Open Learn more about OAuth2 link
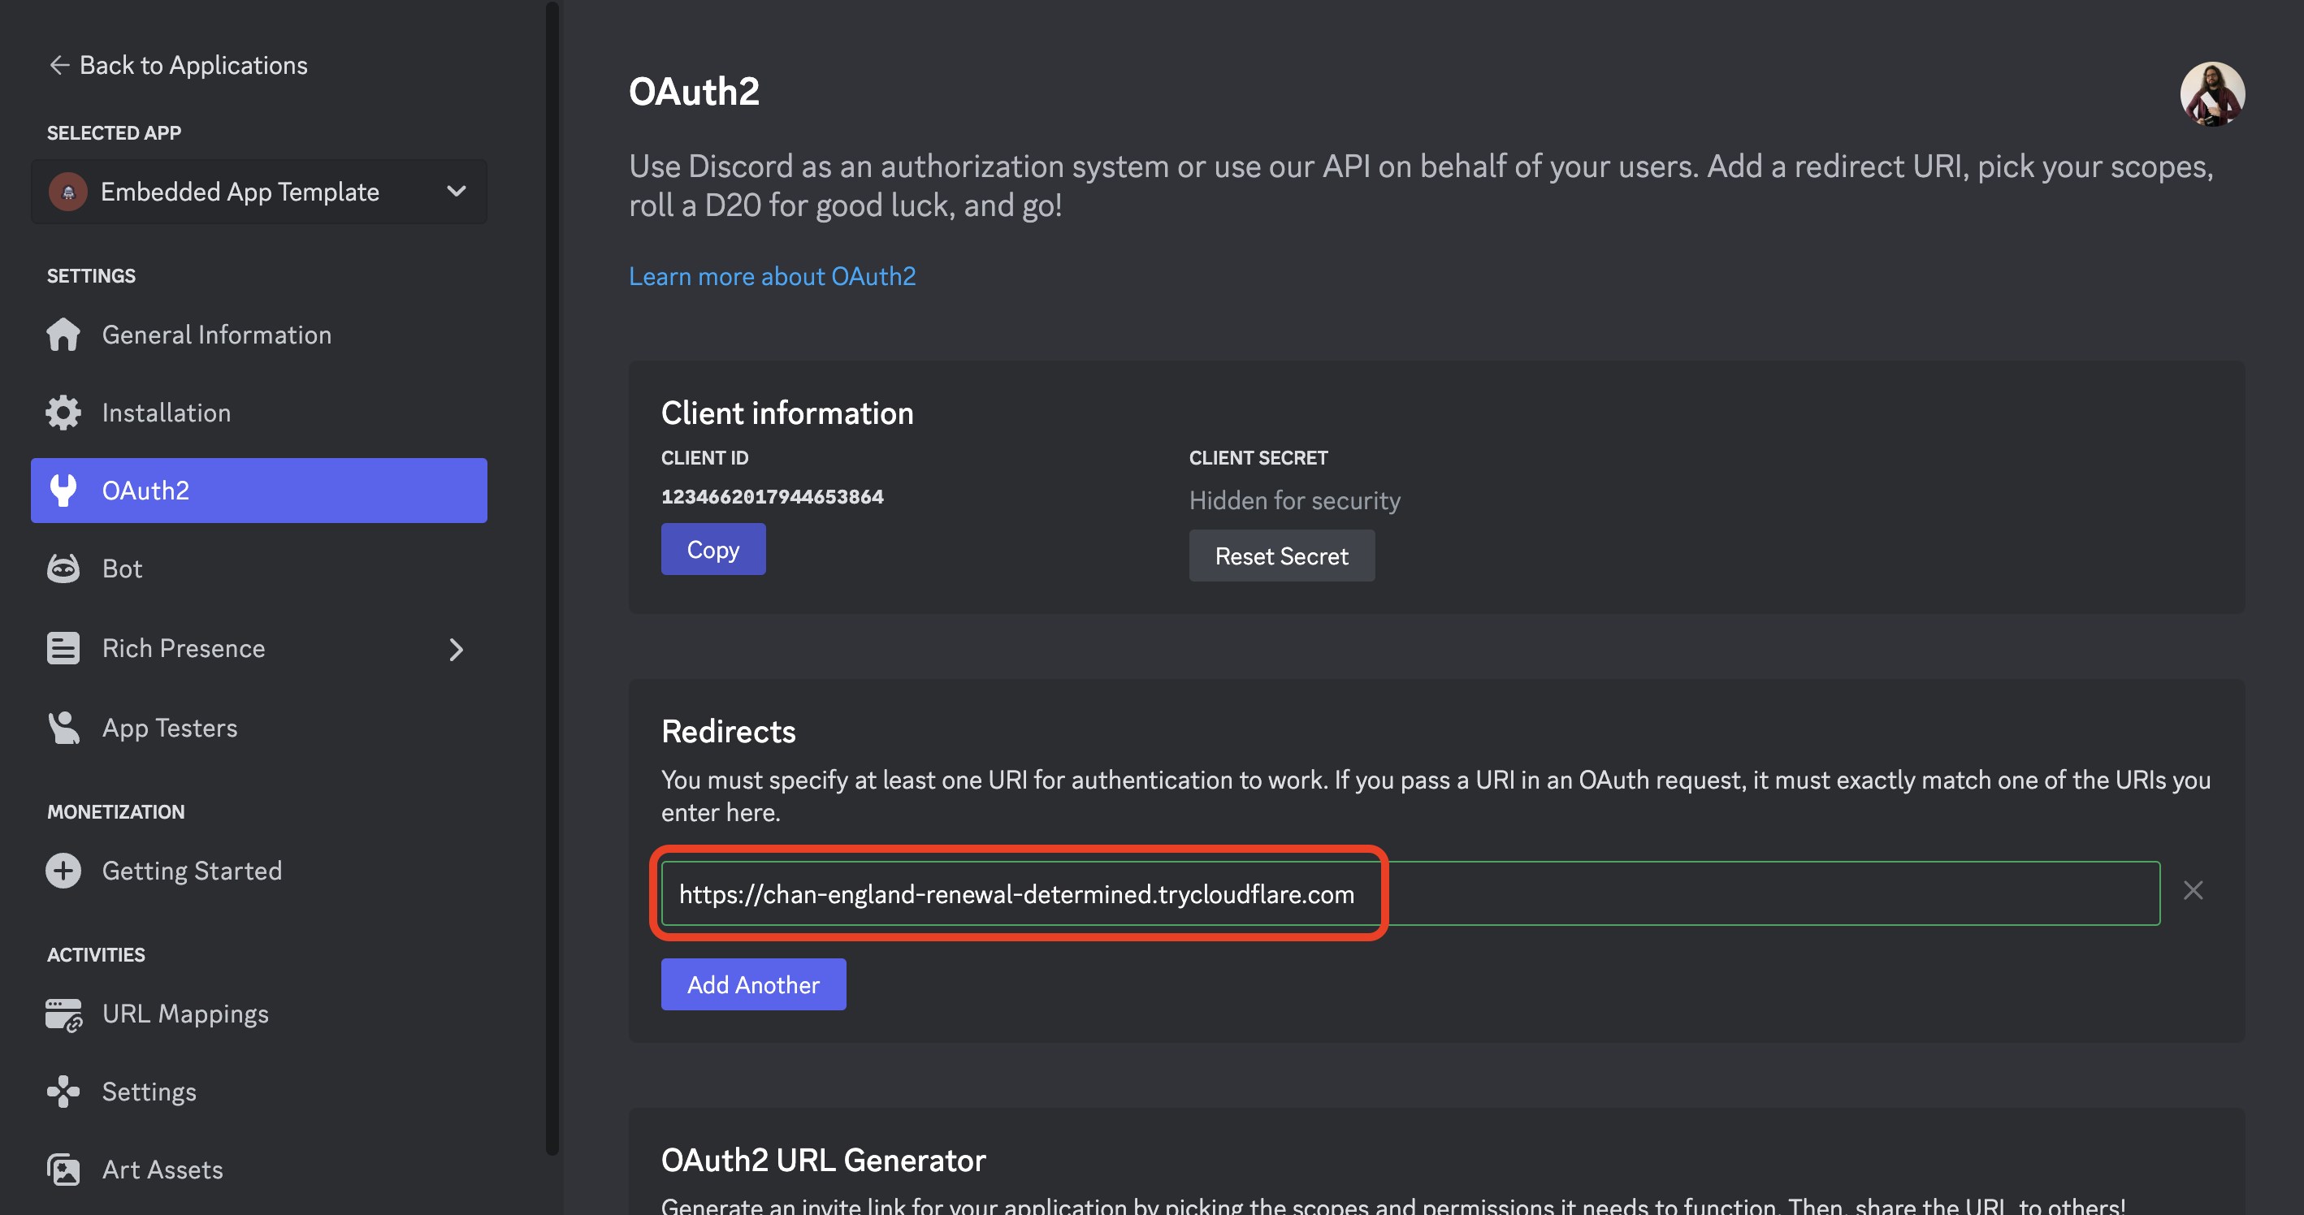 772,276
